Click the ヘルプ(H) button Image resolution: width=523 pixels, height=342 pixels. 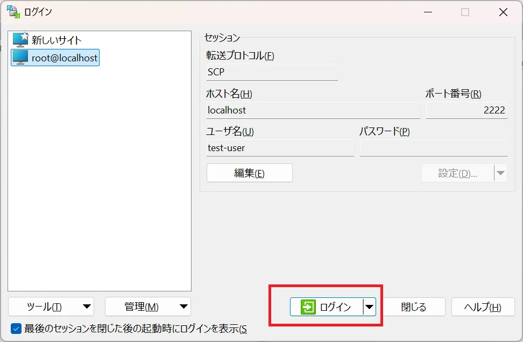tap(483, 307)
